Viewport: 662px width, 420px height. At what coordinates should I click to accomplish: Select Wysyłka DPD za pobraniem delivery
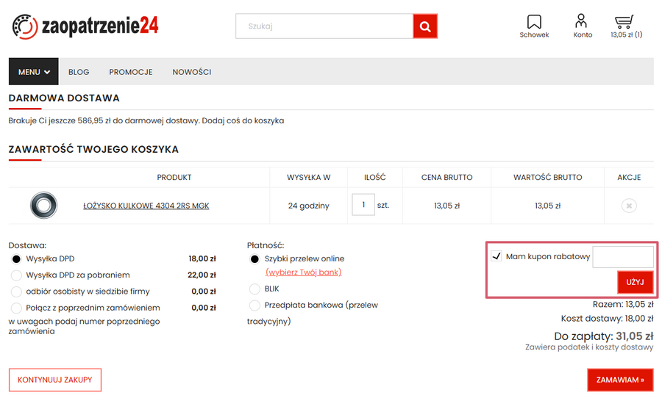[16, 275]
